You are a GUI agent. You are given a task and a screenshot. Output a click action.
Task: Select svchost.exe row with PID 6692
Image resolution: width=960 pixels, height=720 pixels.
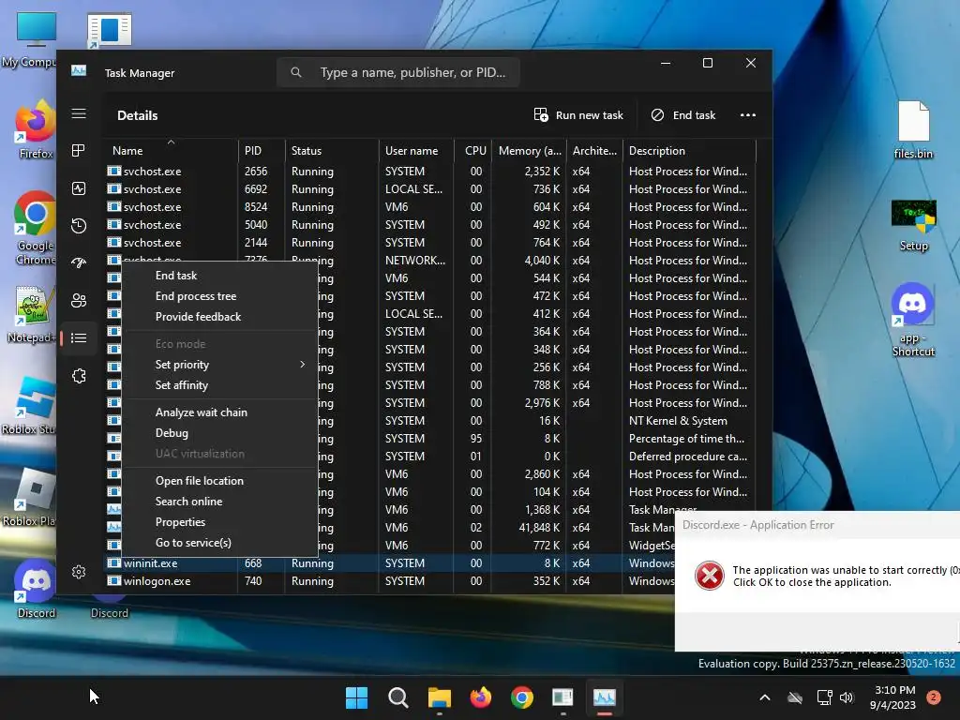tap(431, 189)
